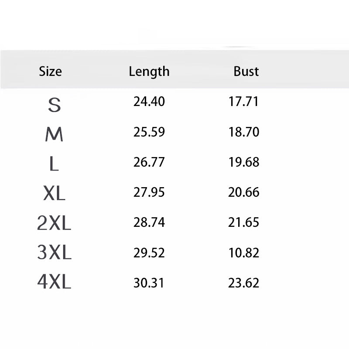Click the length value 26.77
The image size is (349, 349).
149,162
